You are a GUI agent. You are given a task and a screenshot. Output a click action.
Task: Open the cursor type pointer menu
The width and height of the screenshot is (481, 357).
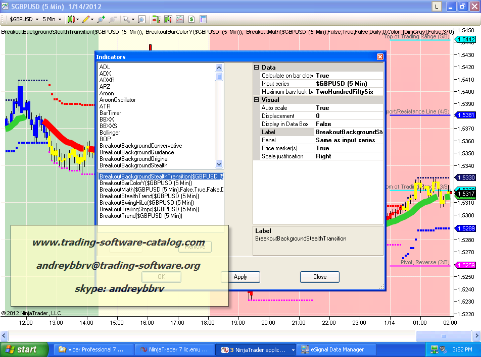(128, 19)
